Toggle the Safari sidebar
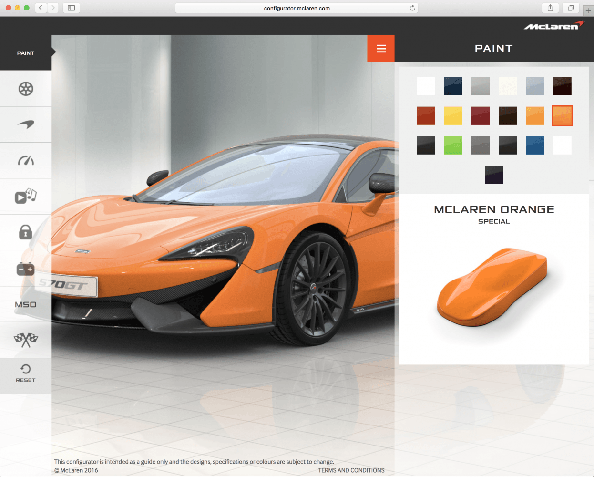 (x=72, y=8)
